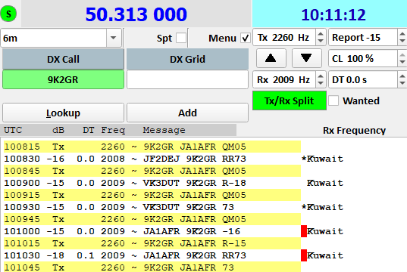
Task: Click the 10:11:12 UTC clock display
Action: [333, 15]
